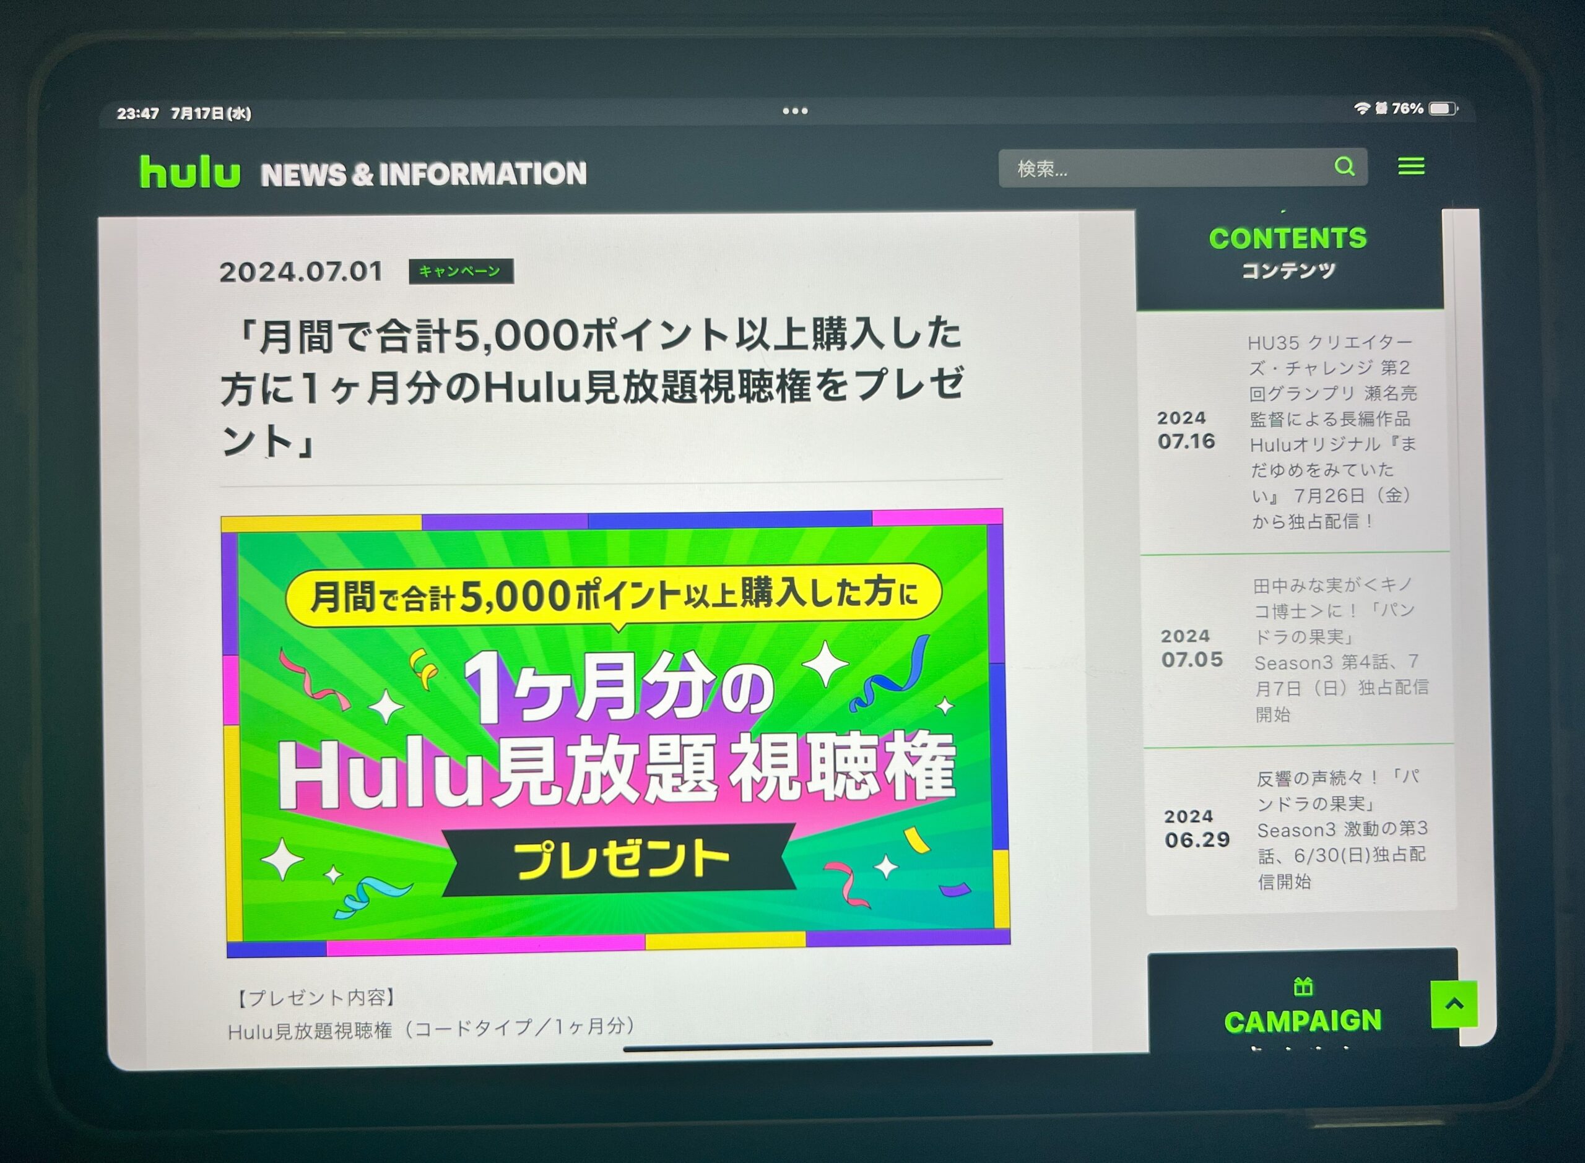Open the HU35 クリエイターズ・チャレンジ news item
1585x1163 pixels.
click(1294, 431)
